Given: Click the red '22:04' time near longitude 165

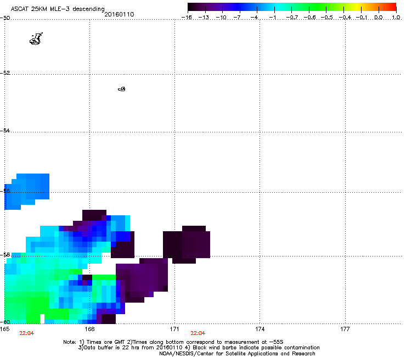Looking at the screenshot, I should (x=27, y=333).
